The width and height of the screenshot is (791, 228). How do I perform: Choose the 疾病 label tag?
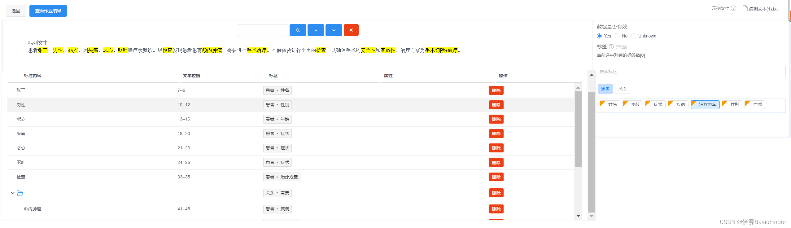678,105
